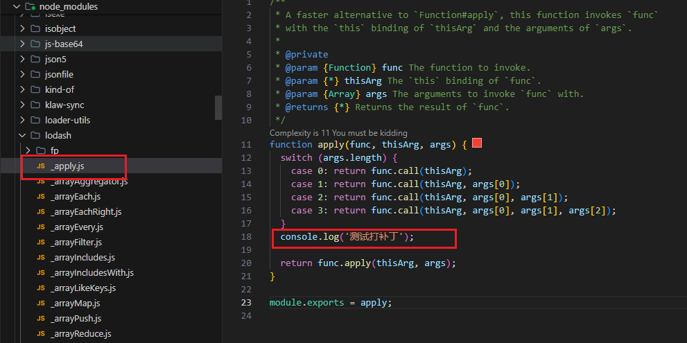The width and height of the screenshot is (687, 343).
Task: Click the JS icon beside _arrayMap.js
Action: pyautogui.click(x=41, y=303)
